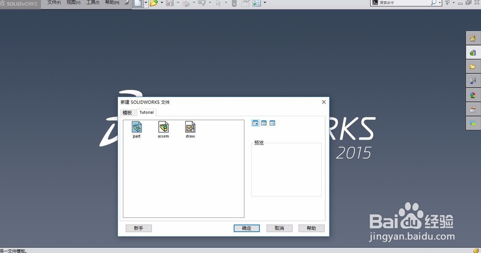The width and height of the screenshot is (481, 253).
Task: Switch to list view in dialog
Action: pos(264,123)
